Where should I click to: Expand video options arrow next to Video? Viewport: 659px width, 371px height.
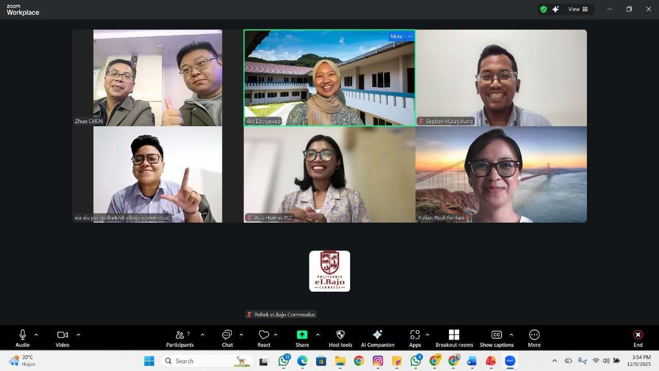point(78,335)
